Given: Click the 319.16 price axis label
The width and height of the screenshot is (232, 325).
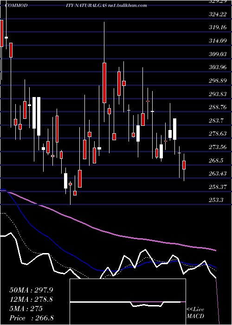Looking at the screenshot, I should pos(217,27).
